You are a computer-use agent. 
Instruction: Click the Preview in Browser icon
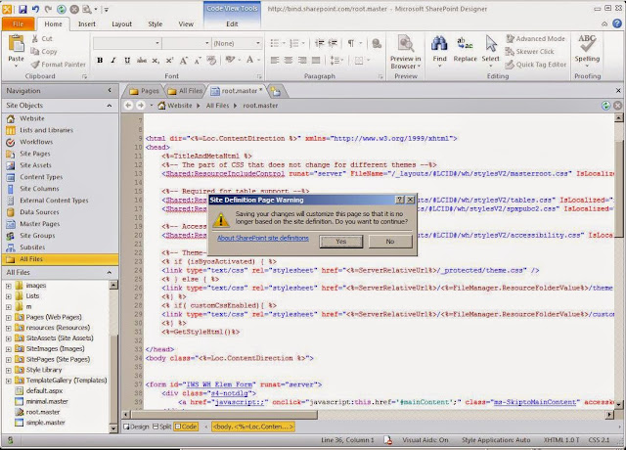(x=404, y=44)
